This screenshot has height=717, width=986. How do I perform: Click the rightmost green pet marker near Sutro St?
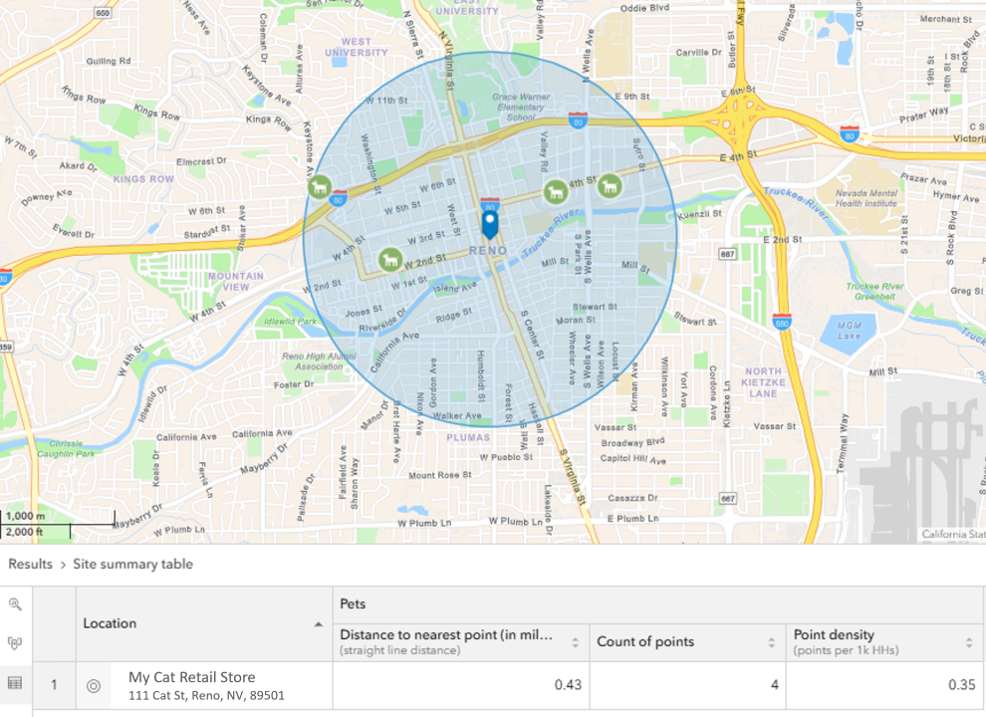tap(611, 187)
